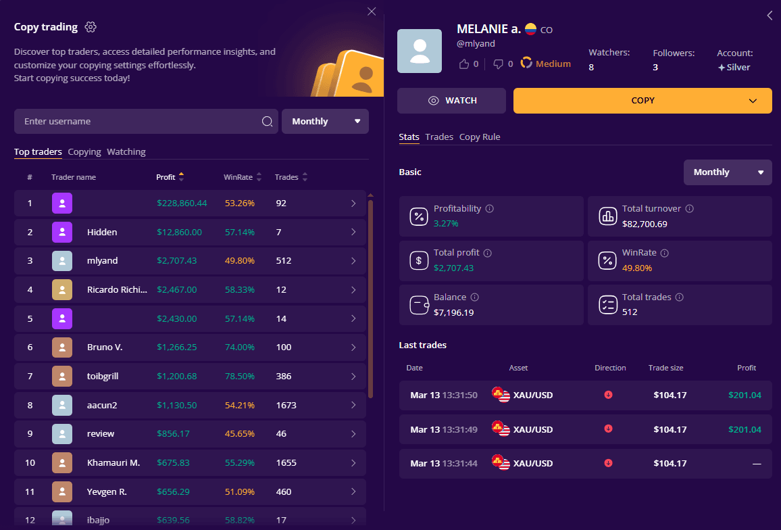The width and height of the screenshot is (781, 530).
Task: Click the Profitability percent icon
Action: tap(419, 216)
